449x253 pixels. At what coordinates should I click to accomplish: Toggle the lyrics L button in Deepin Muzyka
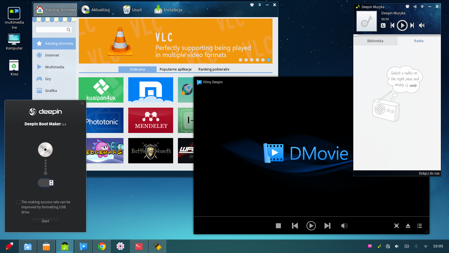(x=383, y=25)
